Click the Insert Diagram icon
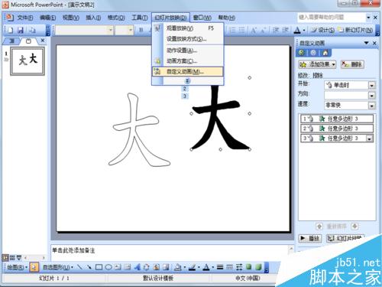The width and height of the screenshot is (382, 287). 147,267
